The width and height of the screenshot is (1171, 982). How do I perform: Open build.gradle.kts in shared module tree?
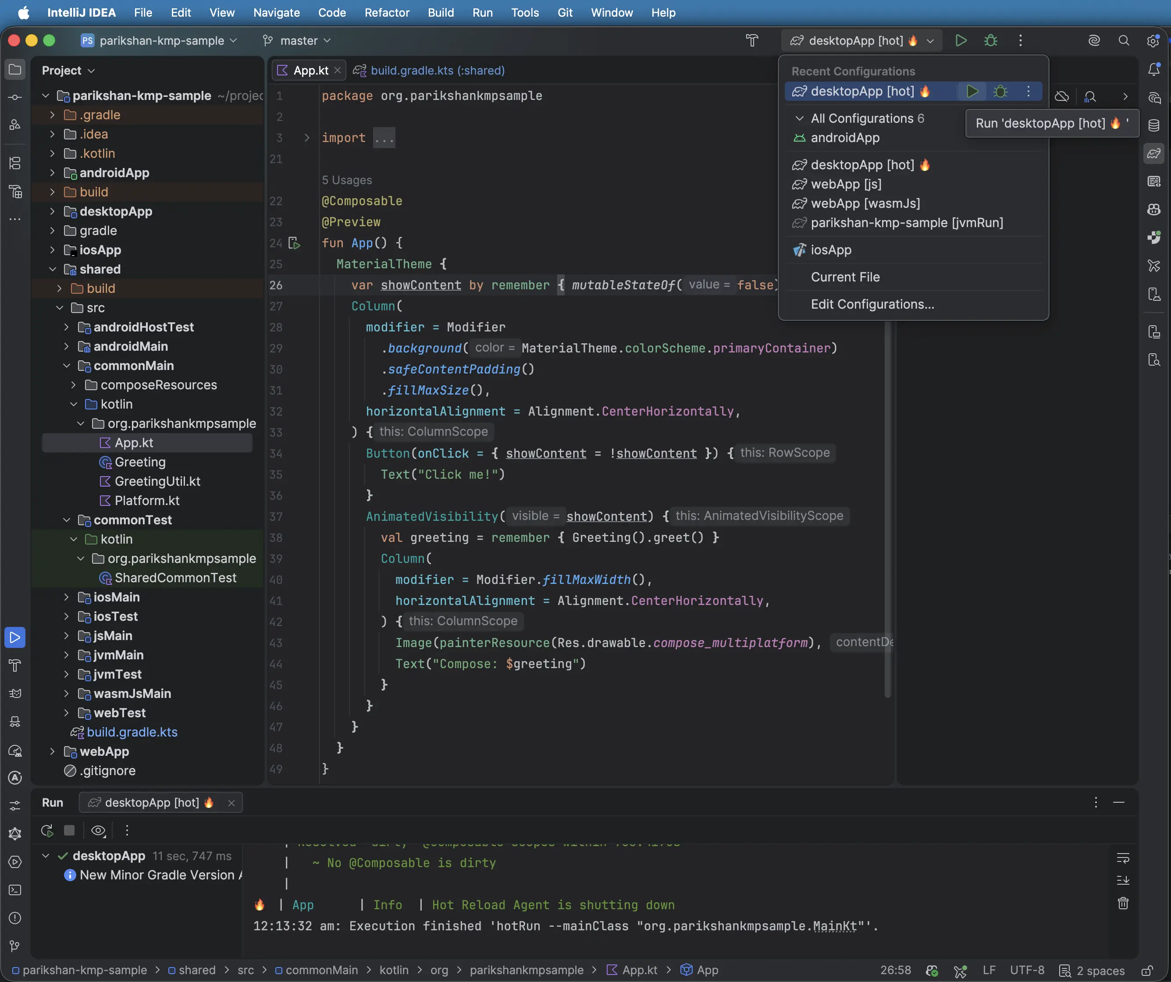132,732
